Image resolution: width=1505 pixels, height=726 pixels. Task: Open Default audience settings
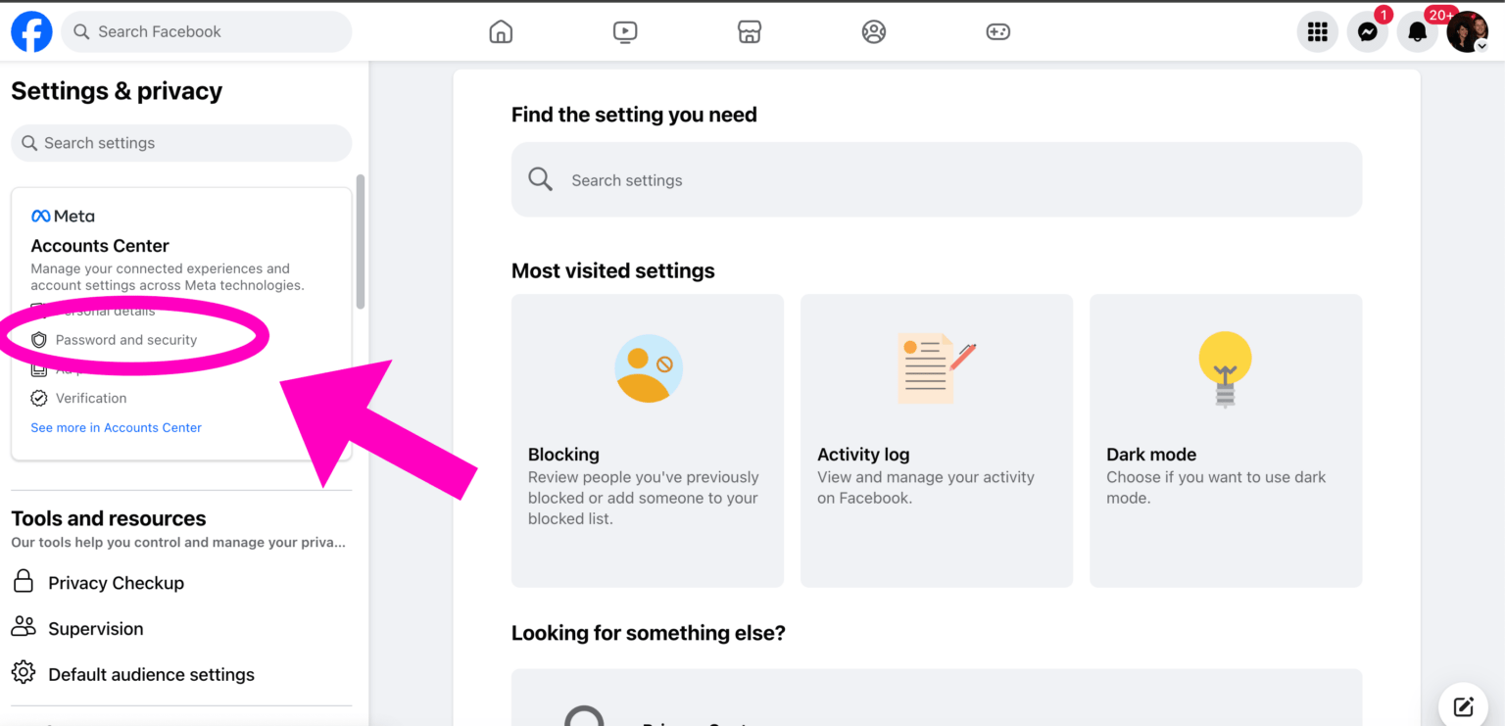pyautogui.click(x=151, y=675)
